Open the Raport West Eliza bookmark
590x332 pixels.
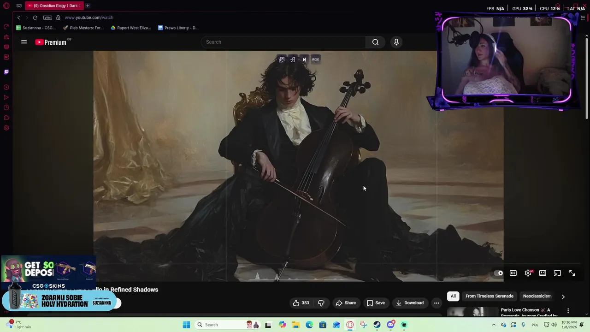131,28
